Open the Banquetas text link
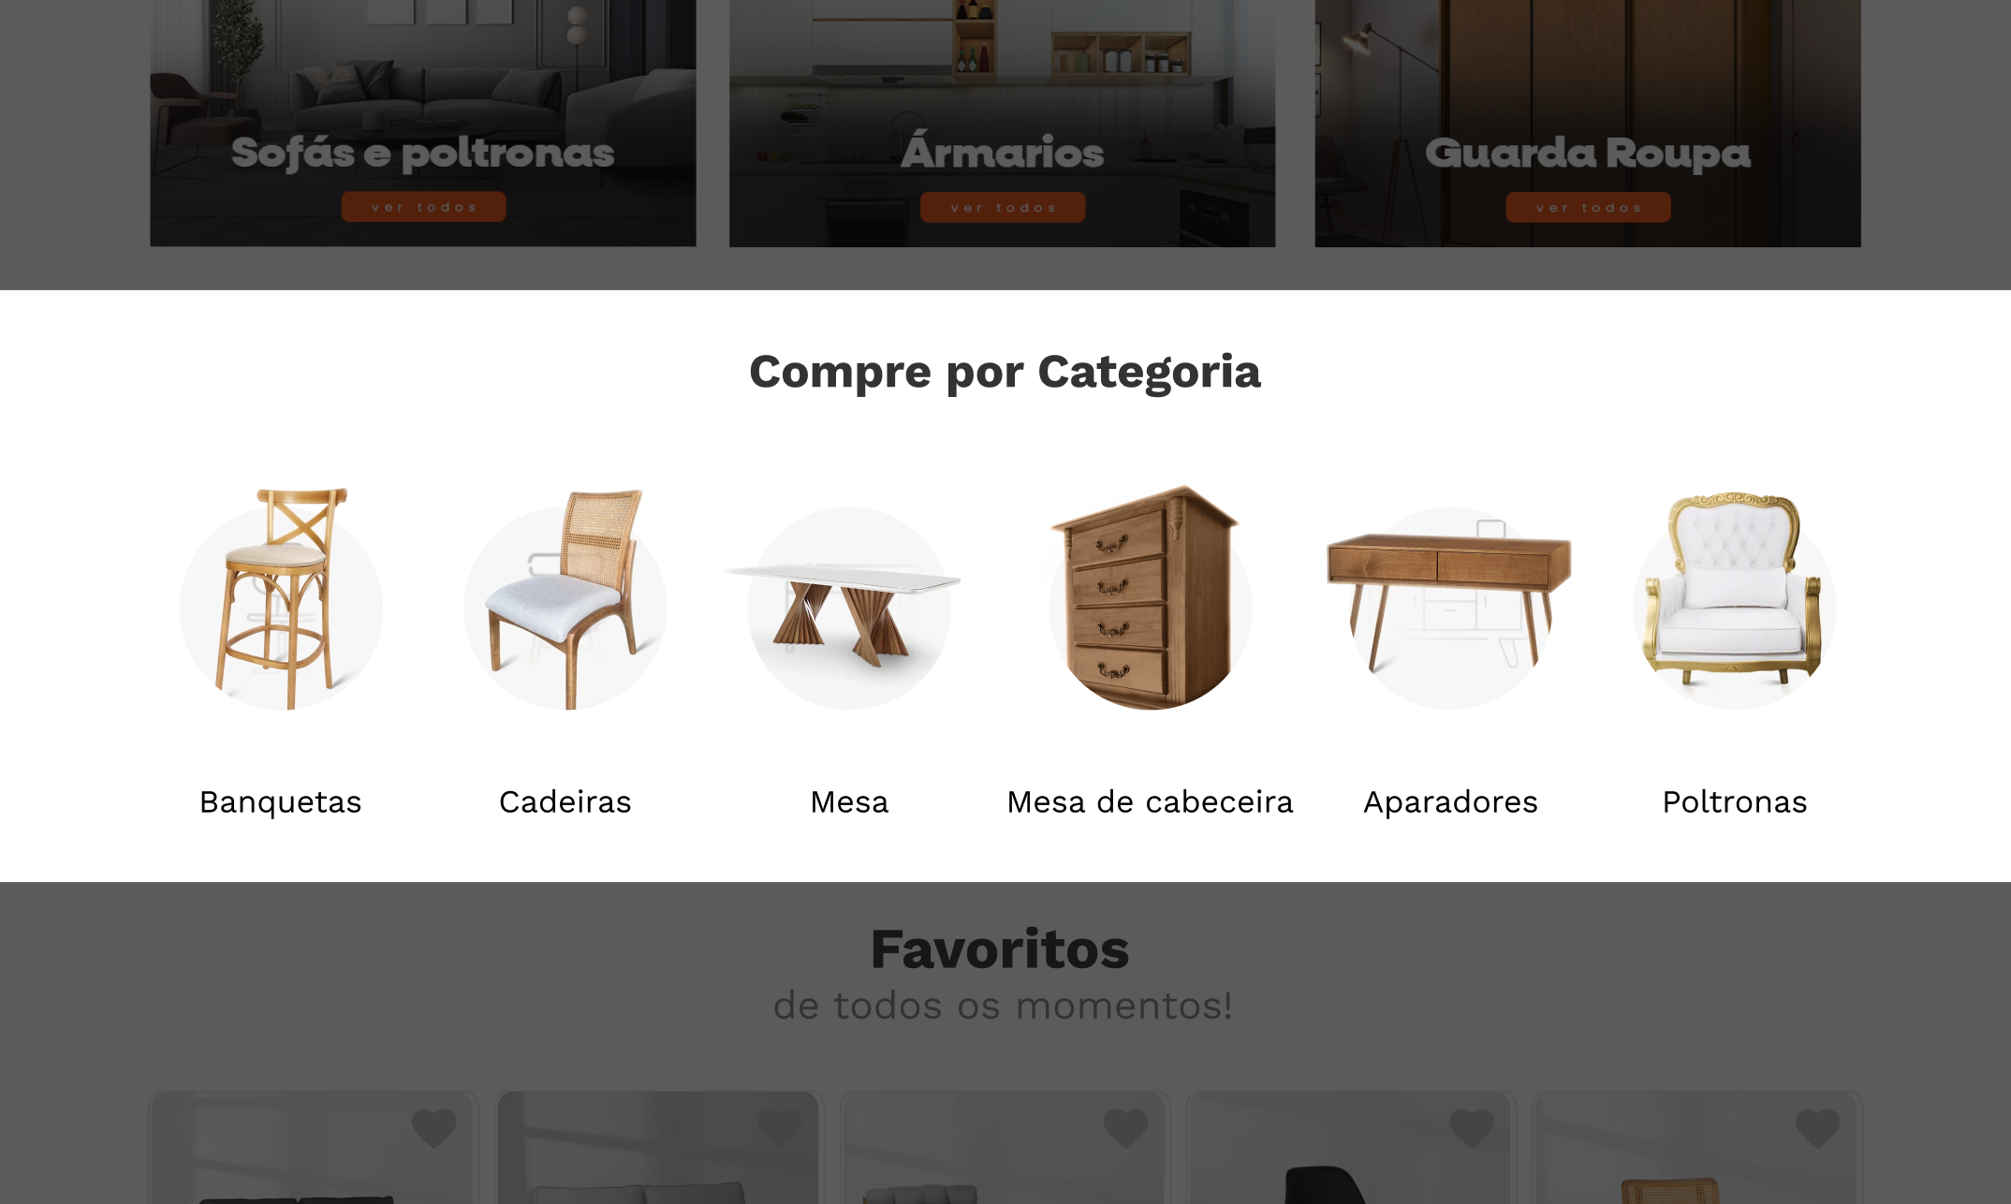The image size is (2011, 1204). tap(281, 802)
